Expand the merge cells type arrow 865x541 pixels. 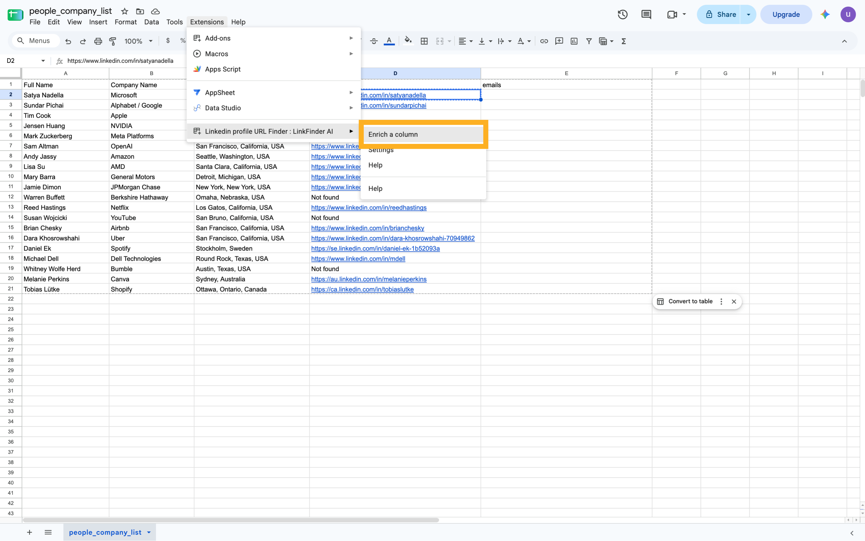pos(449,41)
